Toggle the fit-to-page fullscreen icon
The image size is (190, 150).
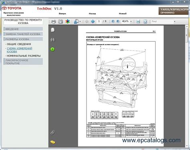tap(145, 21)
